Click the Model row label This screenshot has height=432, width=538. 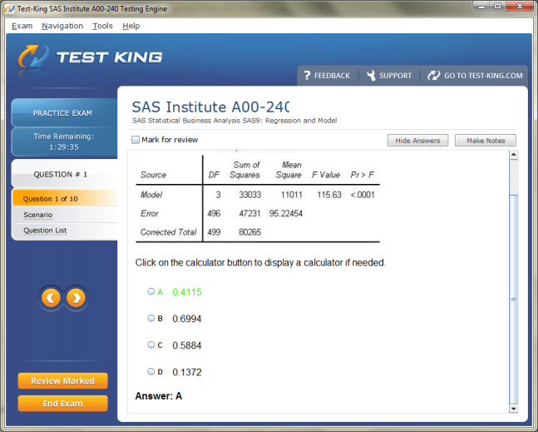tap(151, 195)
